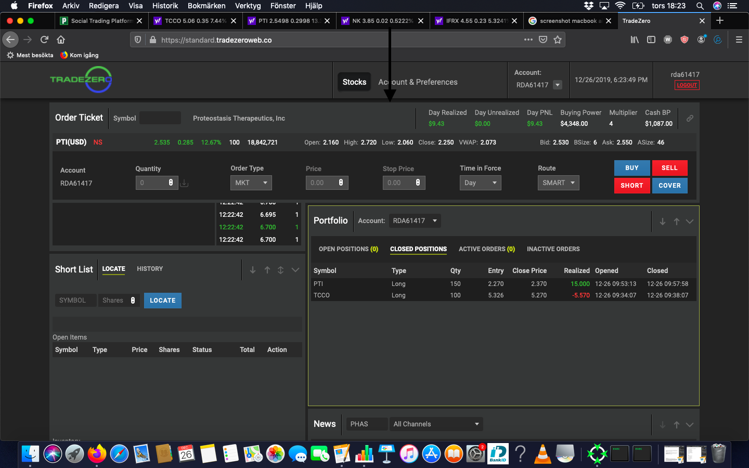This screenshot has width=749, height=468.
Task: Click the Quantity stepper arrows
Action: coord(171,183)
